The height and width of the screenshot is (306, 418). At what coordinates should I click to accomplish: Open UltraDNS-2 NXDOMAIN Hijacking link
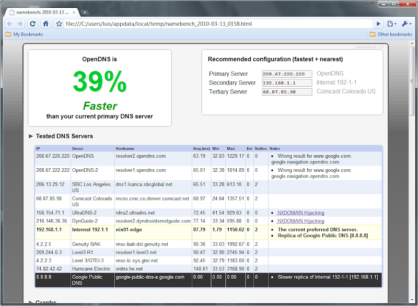coord(300,213)
